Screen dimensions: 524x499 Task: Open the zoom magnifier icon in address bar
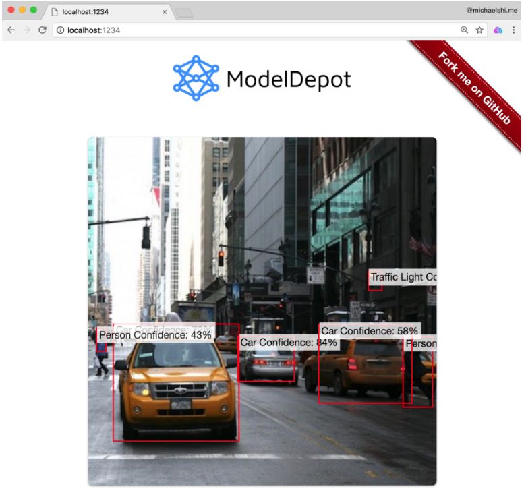click(464, 30)
